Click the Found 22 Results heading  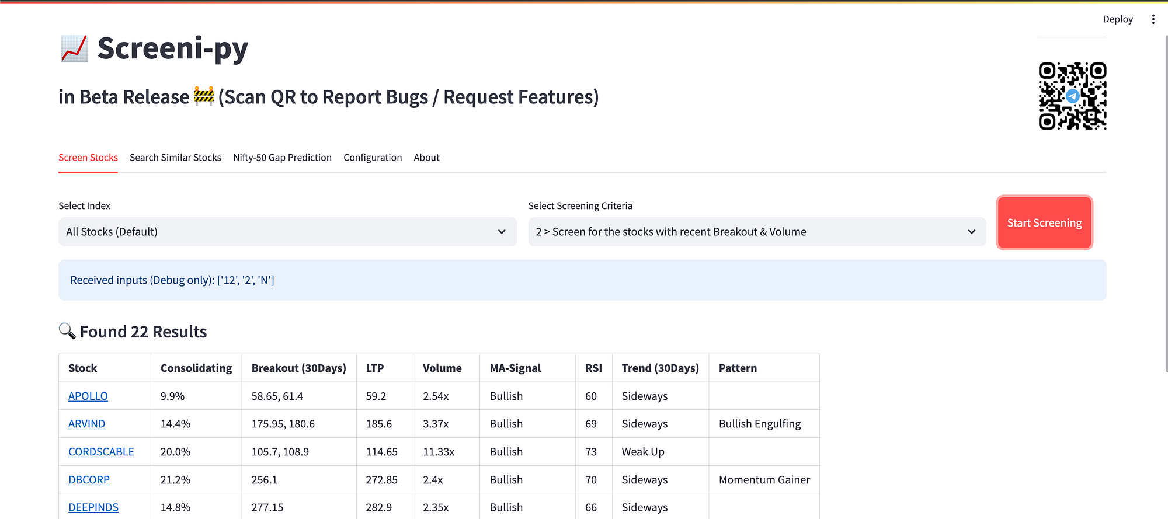pos(143,332)
